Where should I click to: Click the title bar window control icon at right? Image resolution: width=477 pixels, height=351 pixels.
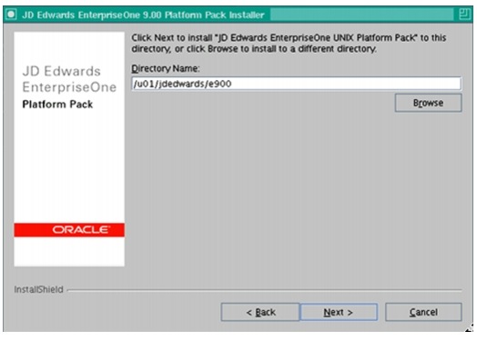(464, 14)
